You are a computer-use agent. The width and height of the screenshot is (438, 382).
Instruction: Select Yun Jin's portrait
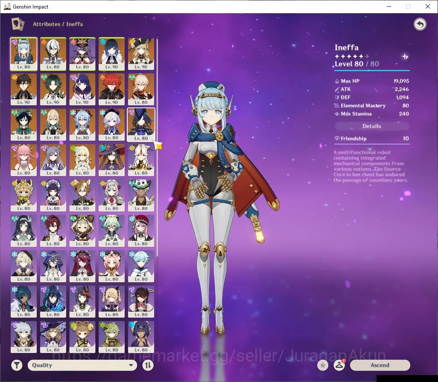tap(53, 195)
